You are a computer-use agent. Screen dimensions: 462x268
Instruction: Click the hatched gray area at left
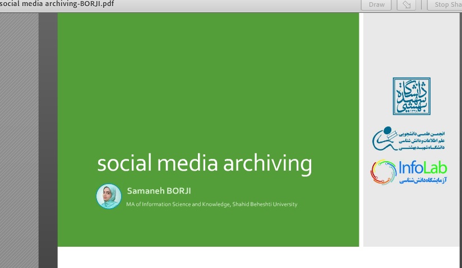tap(19, 140)
